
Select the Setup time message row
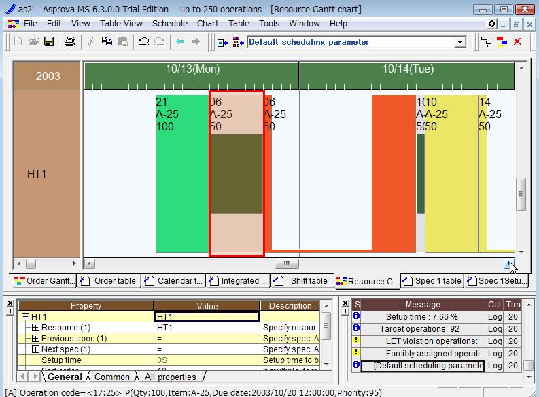click(422, 317)
